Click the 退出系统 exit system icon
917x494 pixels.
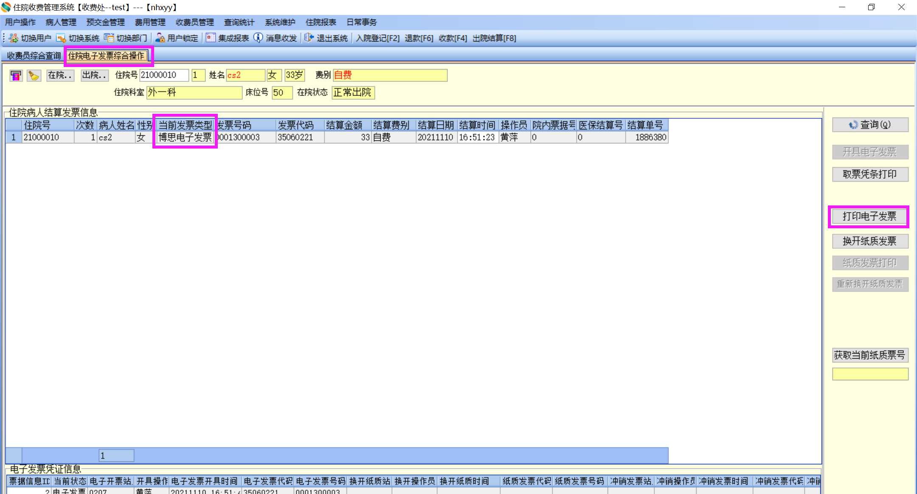(309, 38)
